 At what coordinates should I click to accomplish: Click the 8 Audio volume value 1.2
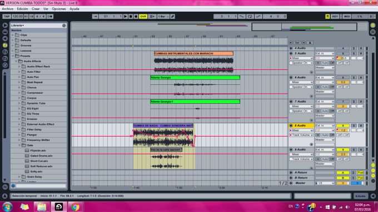tap(343, 130)
